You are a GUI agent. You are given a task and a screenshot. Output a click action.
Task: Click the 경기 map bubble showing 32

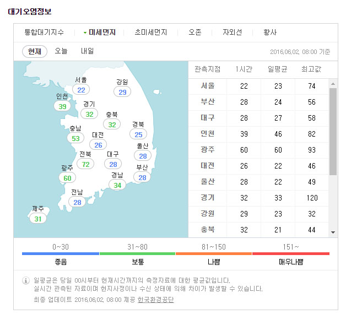click(x=89, y=114)
